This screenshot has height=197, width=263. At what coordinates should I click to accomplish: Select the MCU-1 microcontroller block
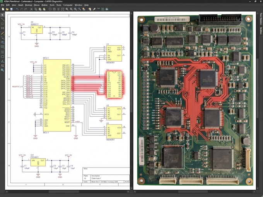tap(57, 95)
